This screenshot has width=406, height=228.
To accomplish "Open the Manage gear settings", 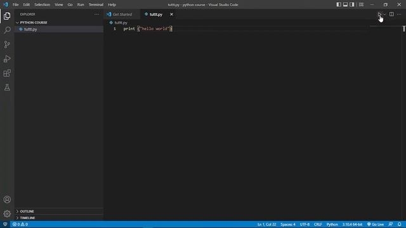I will click(7, 214).
